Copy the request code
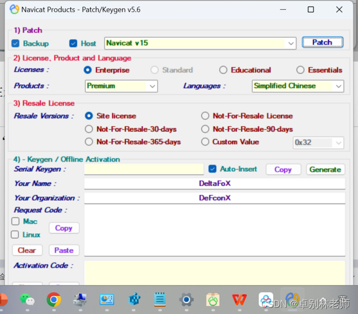 coord(64,228)
